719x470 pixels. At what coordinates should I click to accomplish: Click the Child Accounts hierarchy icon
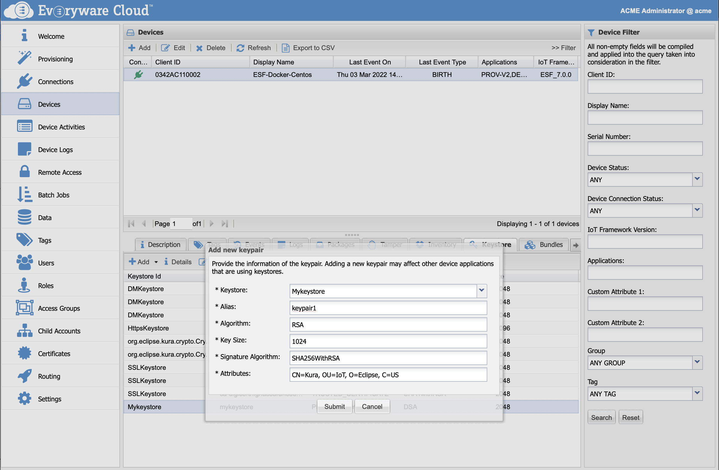[24, 331]
